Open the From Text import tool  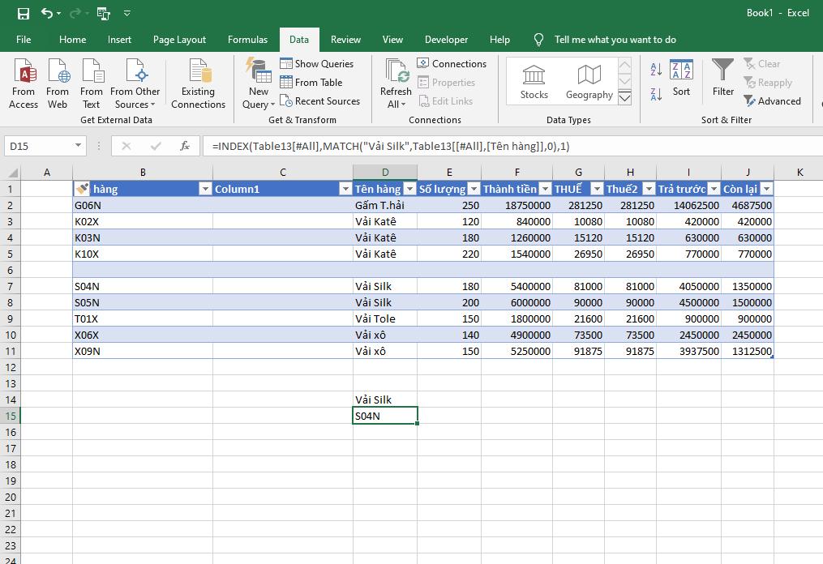(x=91, y=81)
